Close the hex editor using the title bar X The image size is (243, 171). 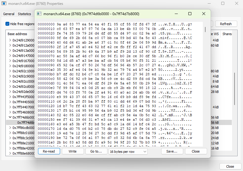pos(204,14)
